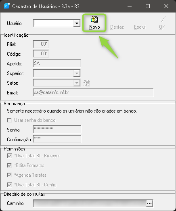Click the app icon in title bar

point(7,6)
